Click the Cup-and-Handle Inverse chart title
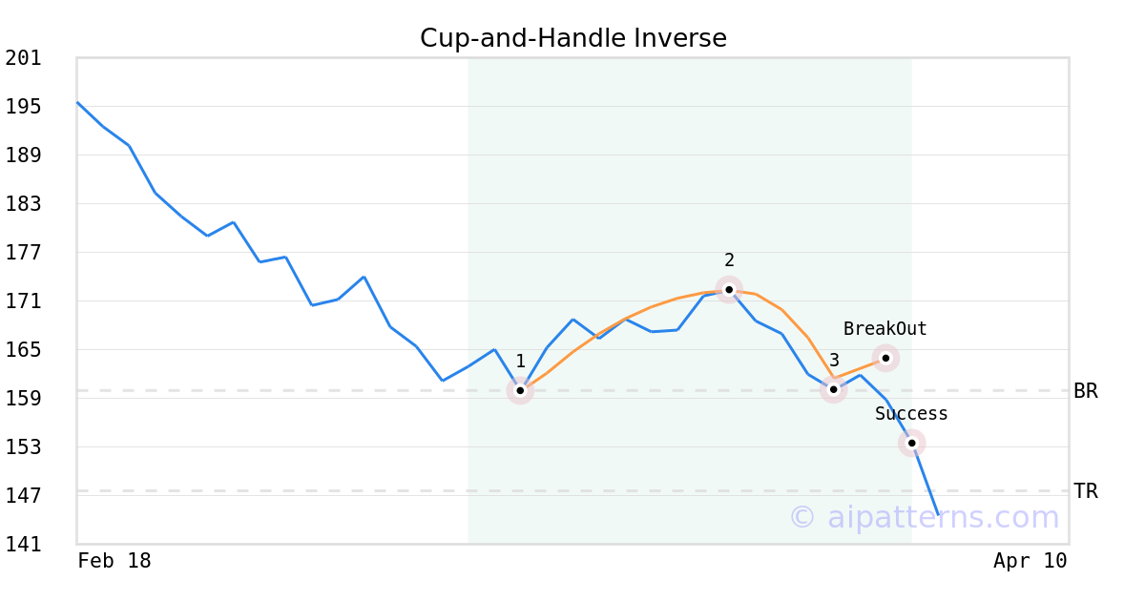 (572, 38)
